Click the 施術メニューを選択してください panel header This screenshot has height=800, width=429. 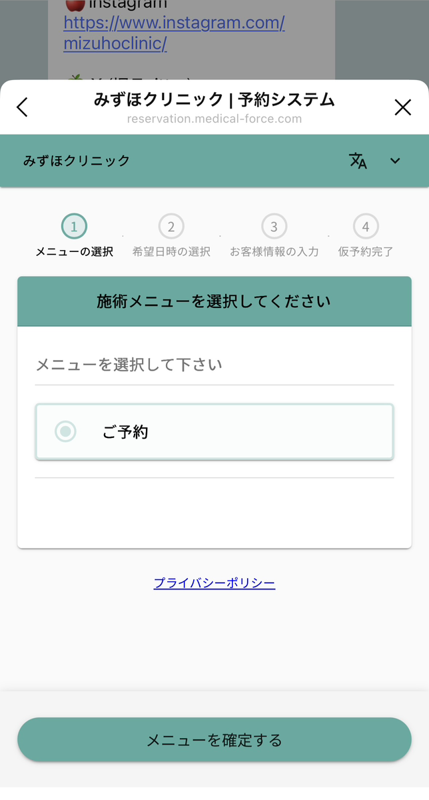214,301
